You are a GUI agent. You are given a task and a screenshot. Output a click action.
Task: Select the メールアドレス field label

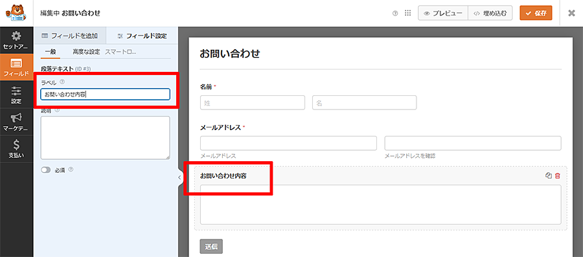(221, 128)
